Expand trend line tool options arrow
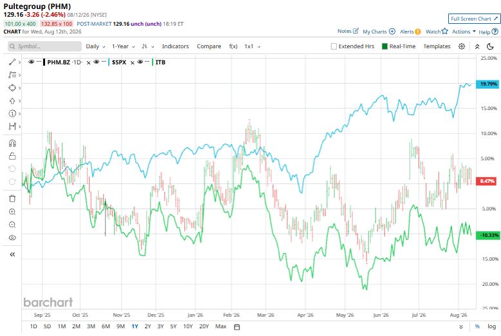501x336 pixels. click(19, 62)
